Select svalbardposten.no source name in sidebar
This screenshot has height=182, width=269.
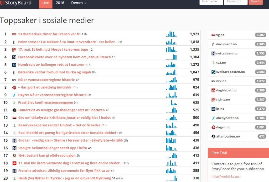click(230, 72)
